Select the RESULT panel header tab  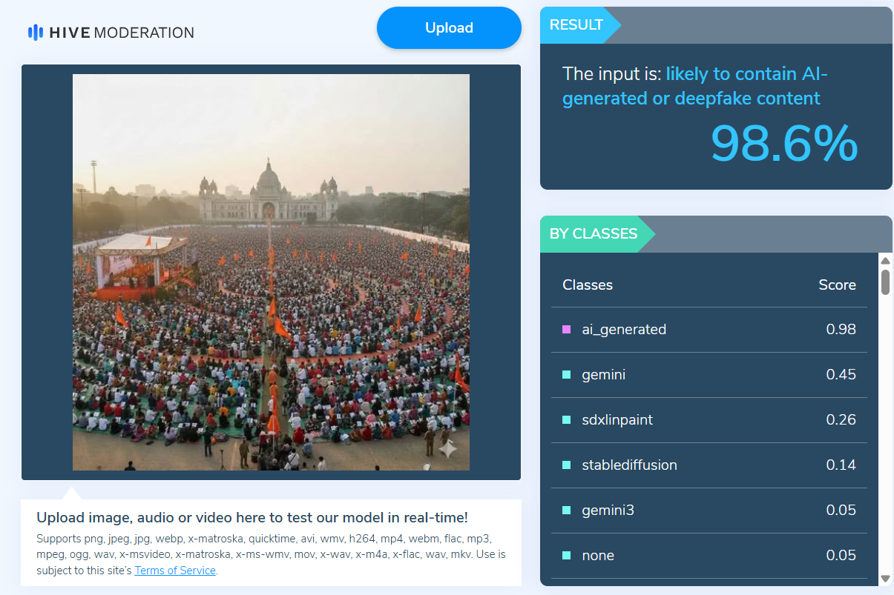pos(576,25)
